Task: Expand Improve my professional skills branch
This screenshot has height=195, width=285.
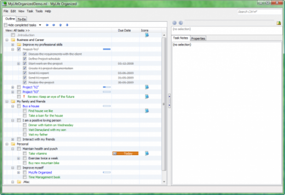Action: click(x=13, y=44)
